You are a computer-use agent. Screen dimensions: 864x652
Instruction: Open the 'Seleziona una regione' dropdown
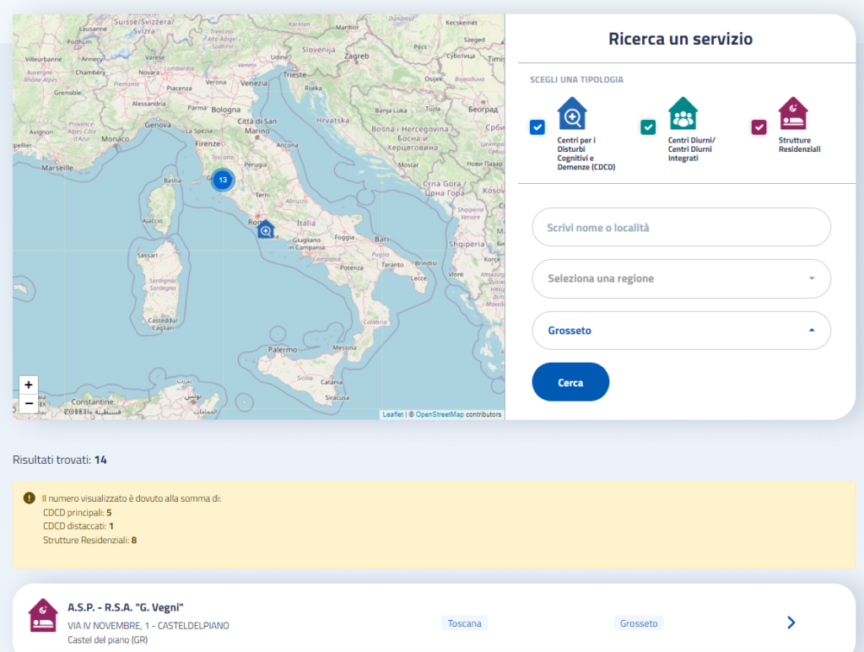(681, 278)
